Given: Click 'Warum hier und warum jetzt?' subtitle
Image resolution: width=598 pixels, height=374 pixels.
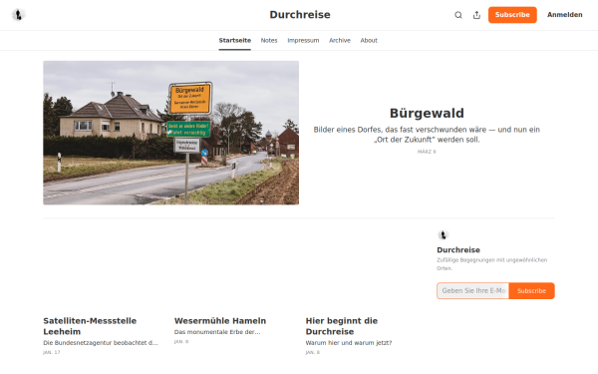Looking at the screenshot, I should (349, 343).
